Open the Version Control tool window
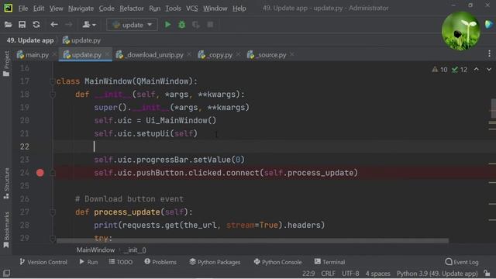The image size is (496, 279). (43, 262)
